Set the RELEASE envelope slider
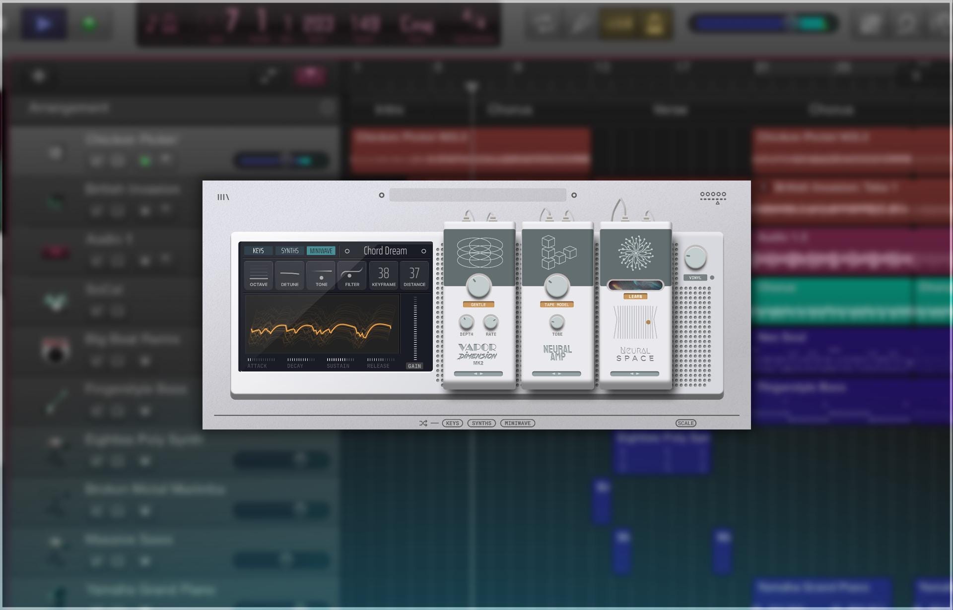 (x=381, y=360)
